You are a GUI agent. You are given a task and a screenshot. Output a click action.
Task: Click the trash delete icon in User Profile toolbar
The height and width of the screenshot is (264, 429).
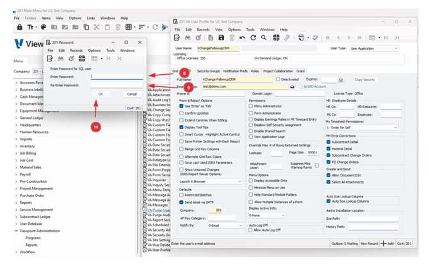(x=232, y=38)
